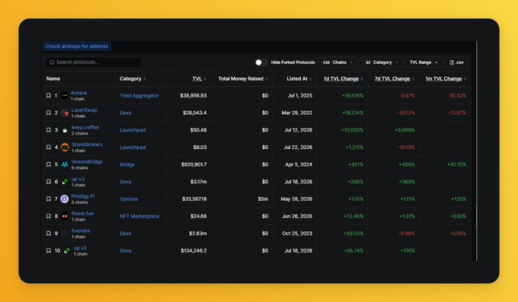Open the NFT Marketplace category link
The image size is (518, 302).
point(139,216)
